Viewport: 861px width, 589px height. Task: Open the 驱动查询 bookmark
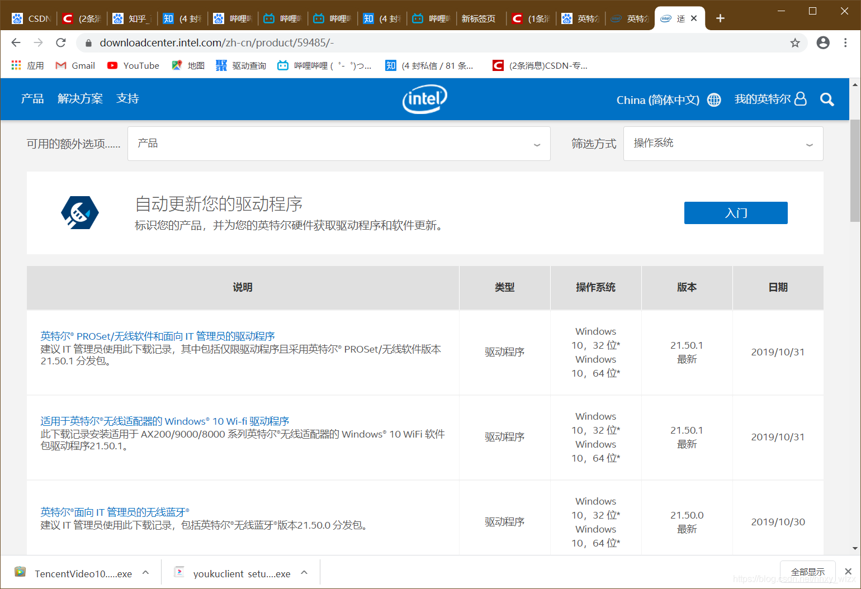pos(241,65)
